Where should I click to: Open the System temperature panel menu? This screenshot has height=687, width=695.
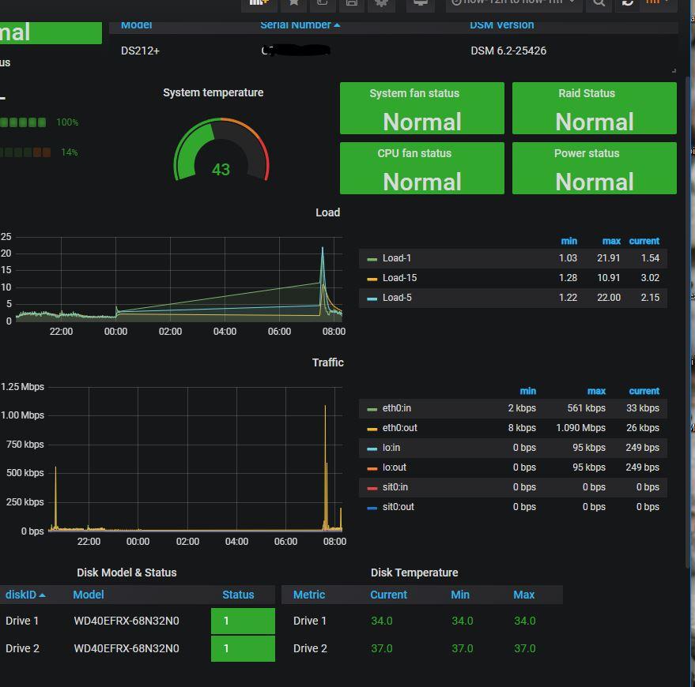click(x=213, y=92)
